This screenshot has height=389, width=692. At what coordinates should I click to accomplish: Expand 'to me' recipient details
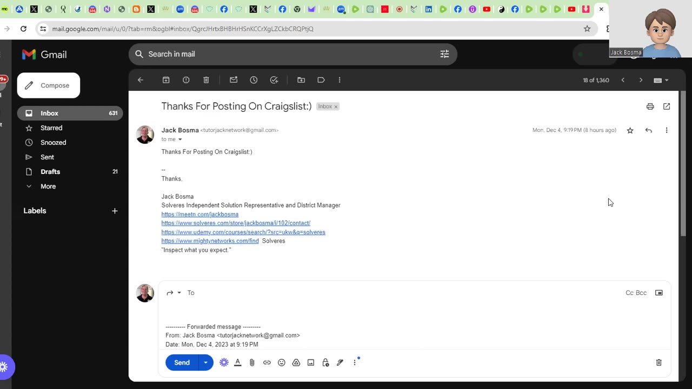pyautogui.click(x=180, y=139)
